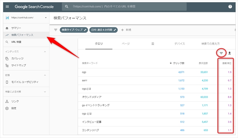Click the Google Search Console logo

coord(34,7)
